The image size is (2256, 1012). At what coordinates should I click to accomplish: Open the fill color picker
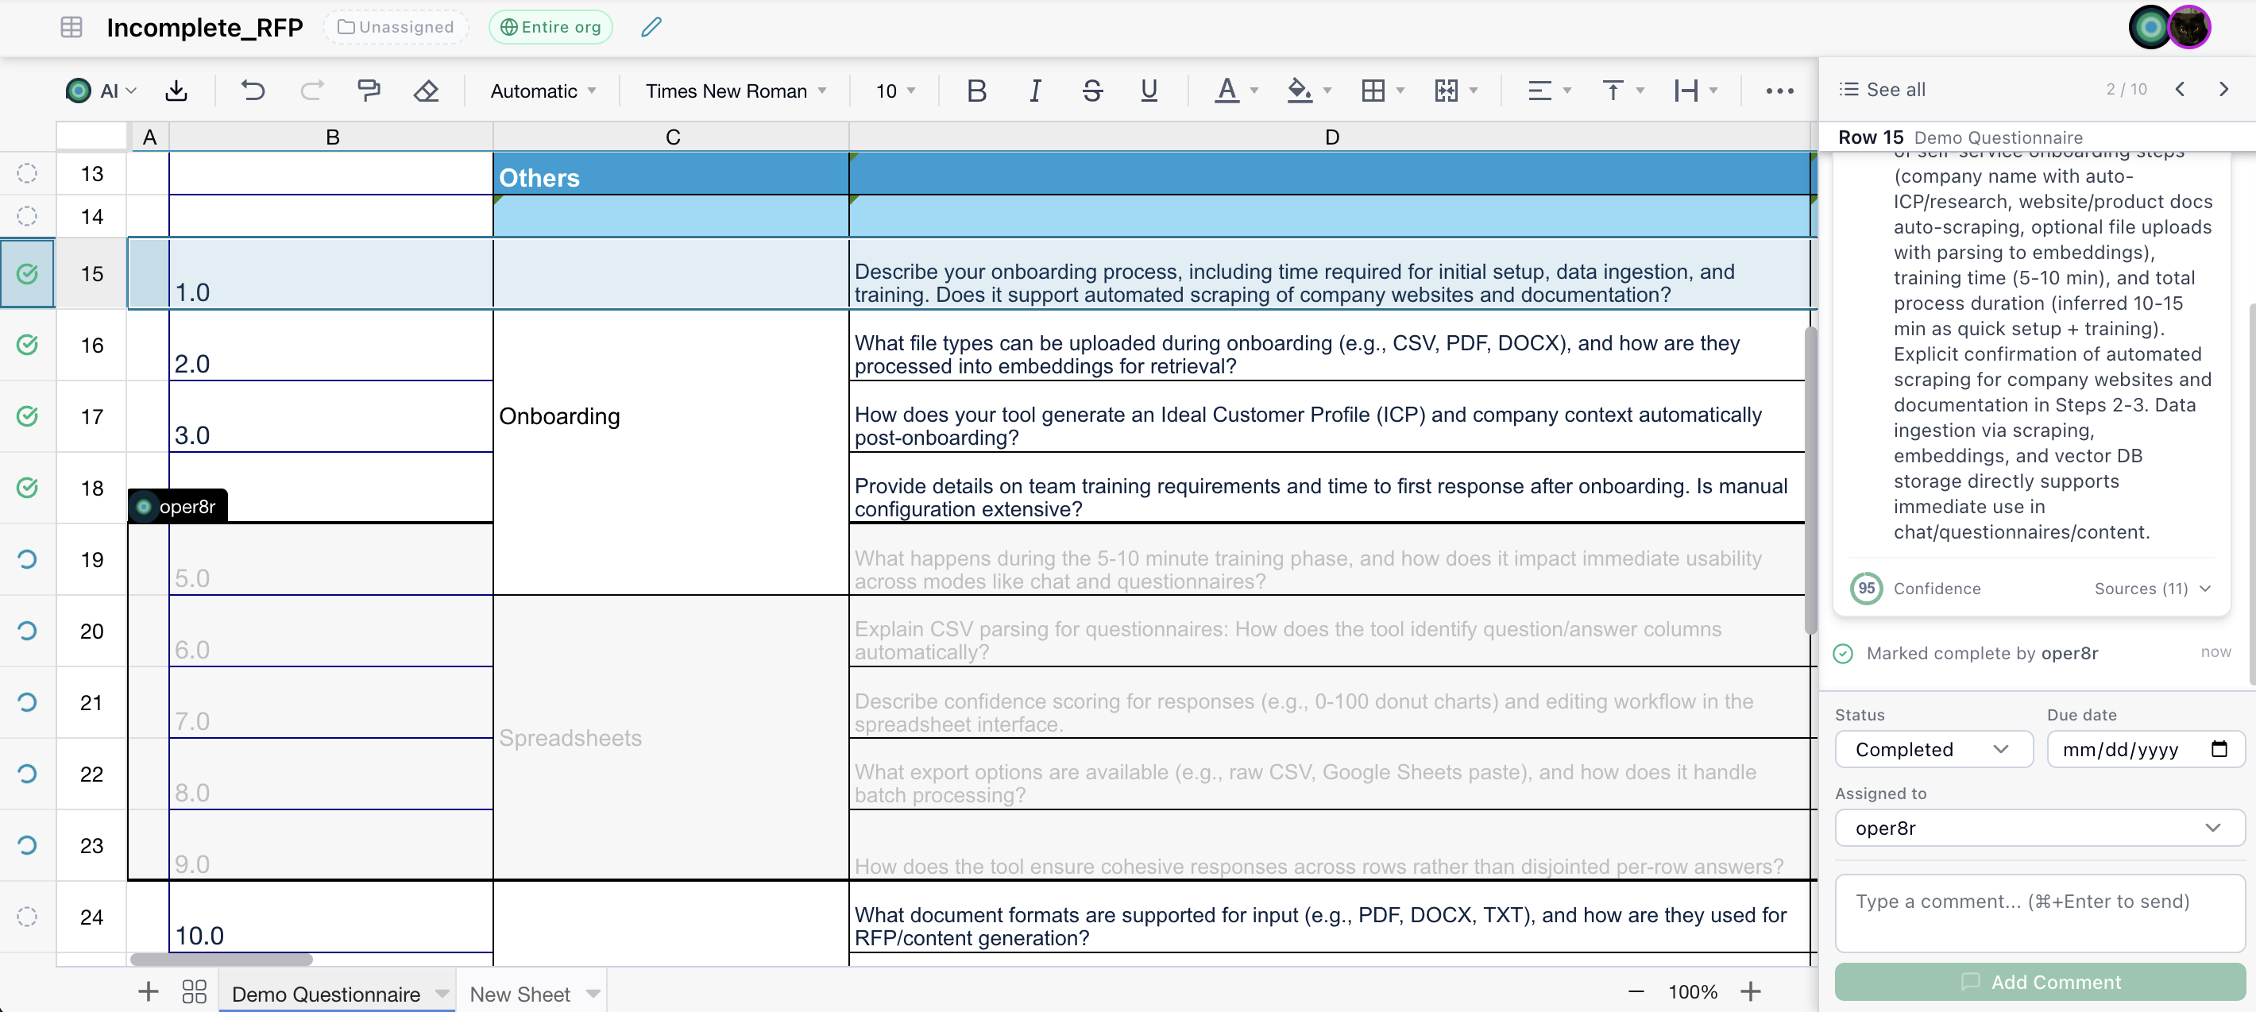(1300, 91)
